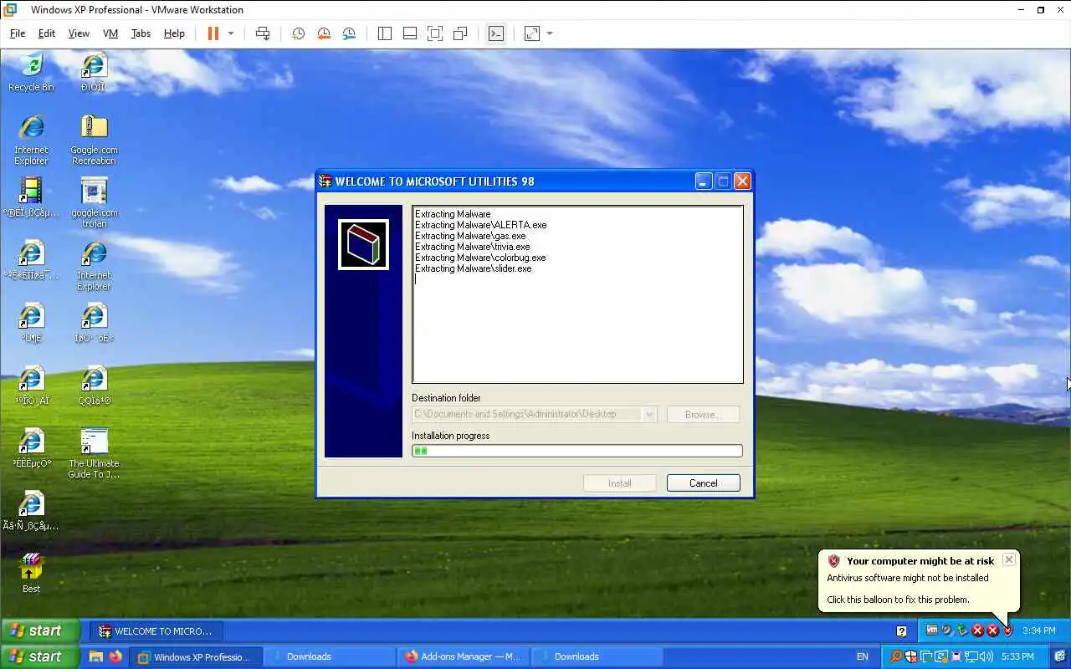
Task: Click the "Extracting Malware\ALERTA.exe" log line
Action: coord(480,225)
